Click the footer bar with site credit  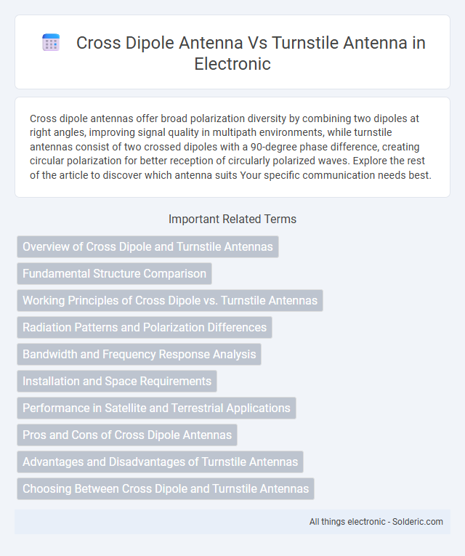coord(232,522)
